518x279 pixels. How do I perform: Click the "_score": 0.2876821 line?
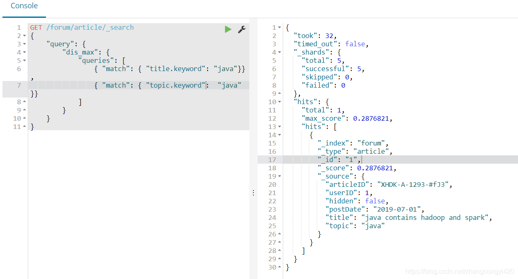click(357, 168)
